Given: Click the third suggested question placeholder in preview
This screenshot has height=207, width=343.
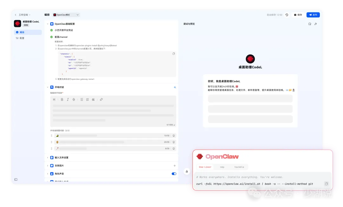Looking at the screenshot, I should 250,119.
